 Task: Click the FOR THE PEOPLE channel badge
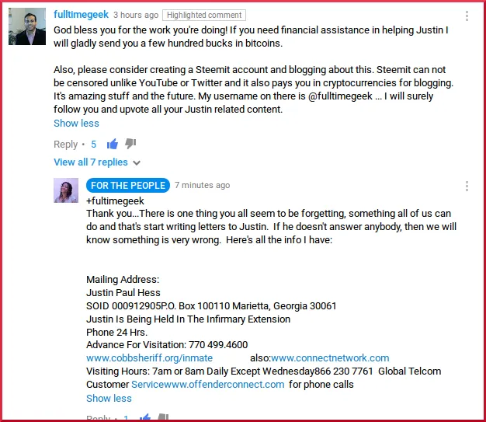[128, 185]
